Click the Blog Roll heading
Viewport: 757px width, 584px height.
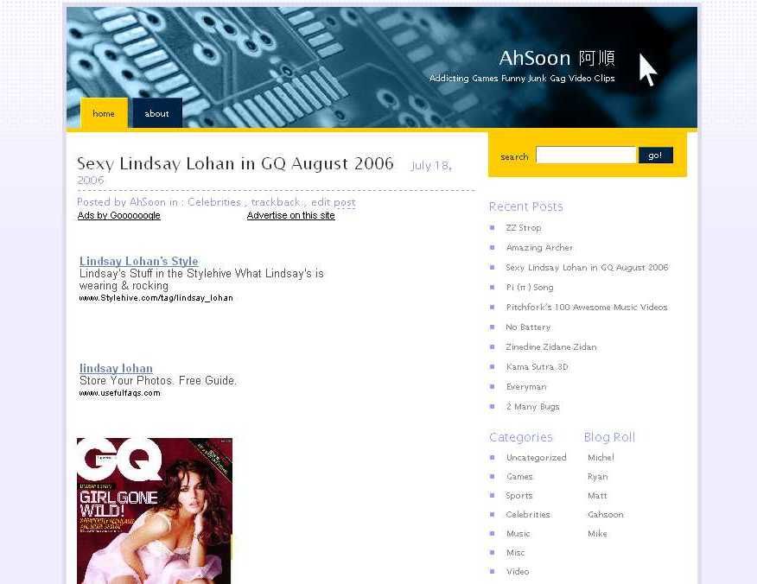[x=609, y=437]
